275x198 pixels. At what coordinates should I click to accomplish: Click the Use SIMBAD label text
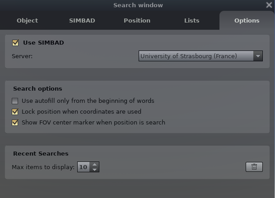pyautogui.click(x=43, y=43)
